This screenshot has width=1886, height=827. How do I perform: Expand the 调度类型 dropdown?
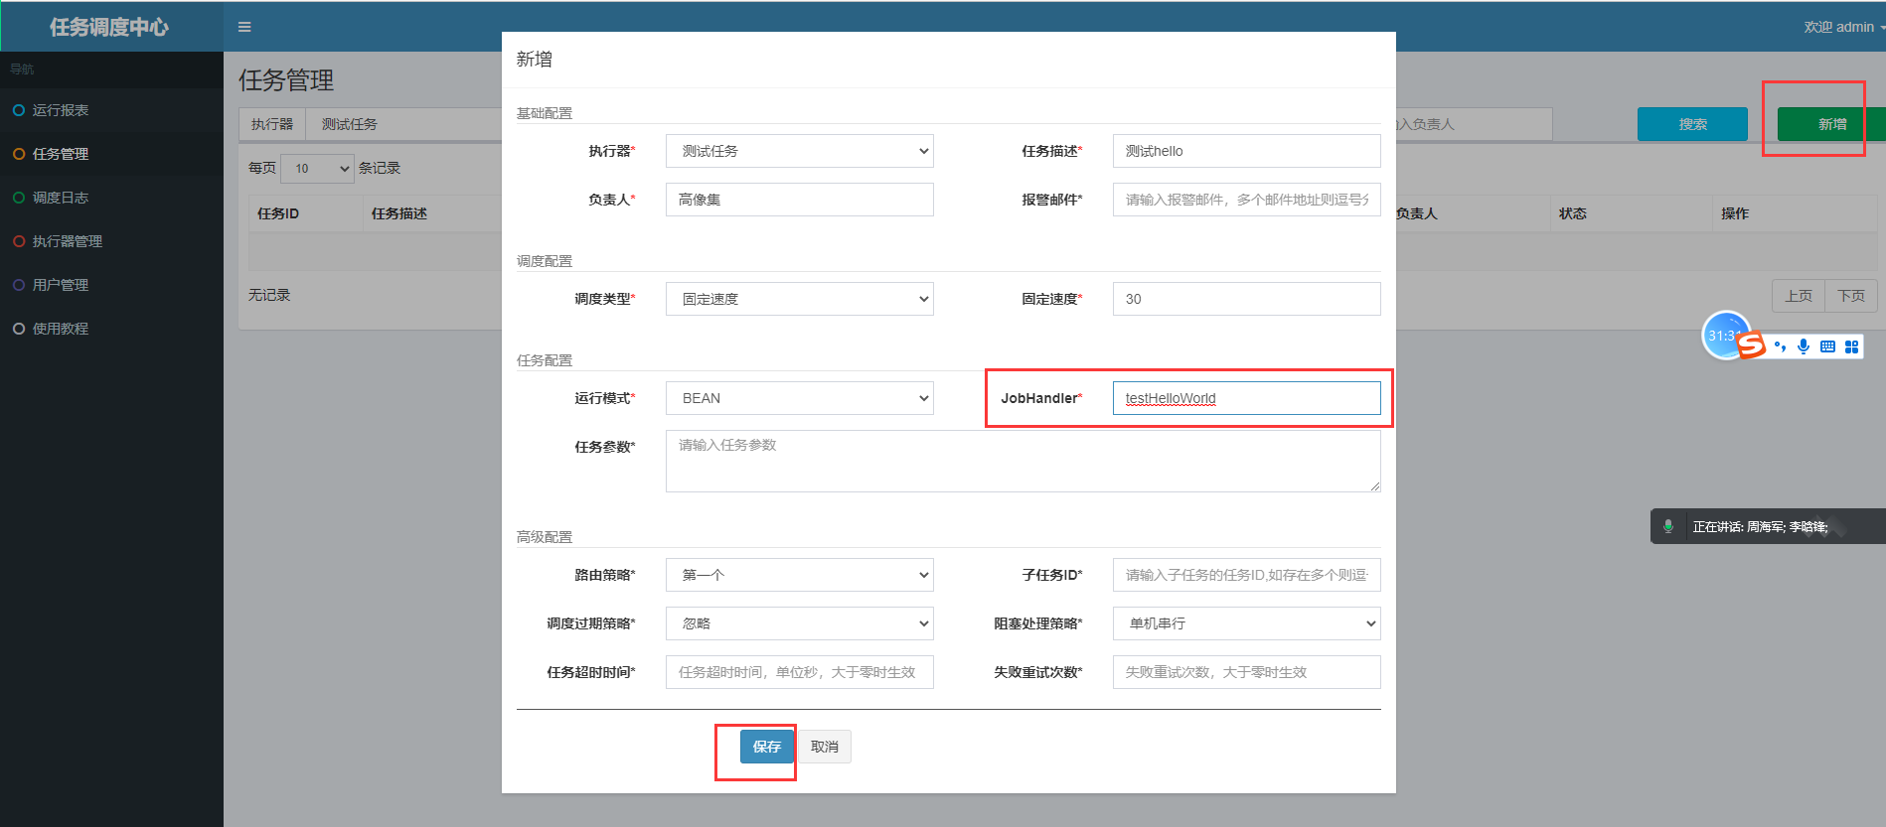[x=800, y=299]
